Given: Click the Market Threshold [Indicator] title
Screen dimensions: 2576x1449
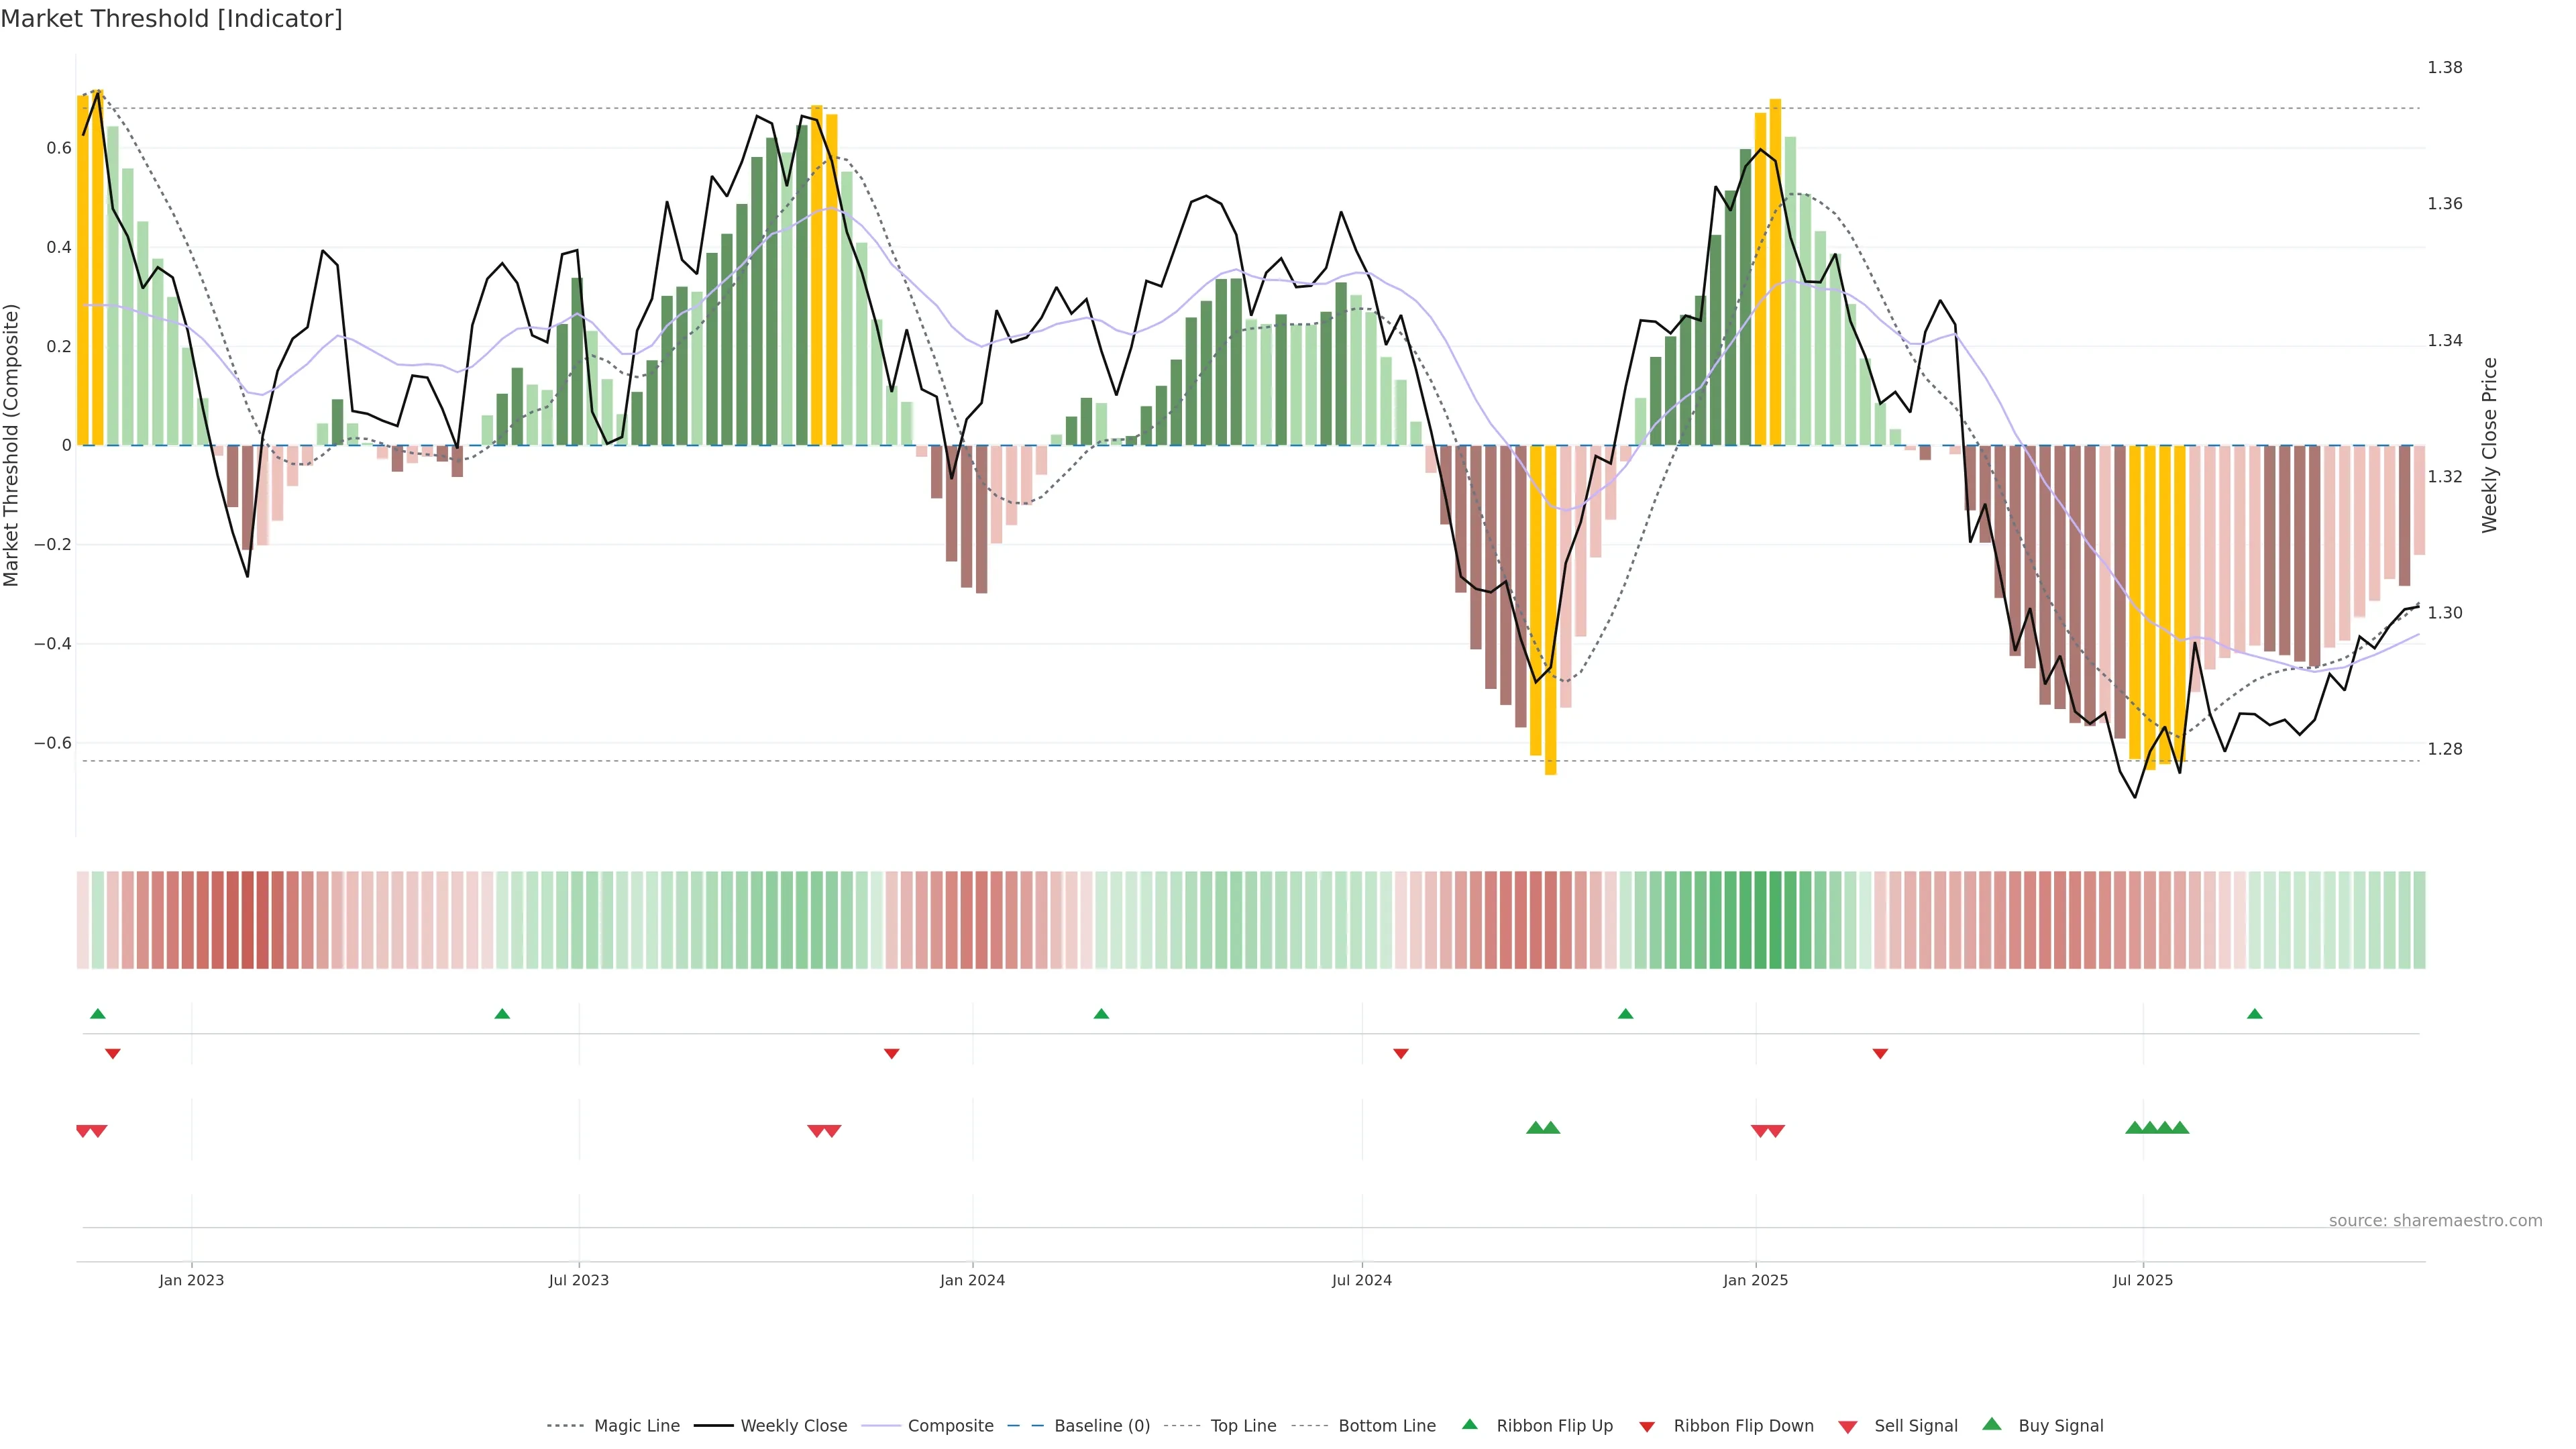Looking at the screenshot, I should 171,19.
